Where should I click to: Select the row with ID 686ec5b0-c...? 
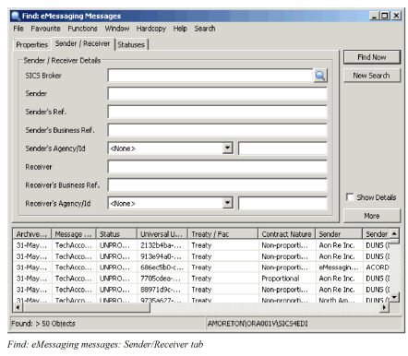click(201, 267)
